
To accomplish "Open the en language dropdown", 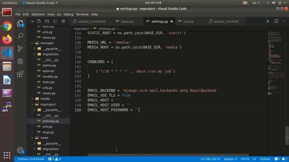I will [x=256, y=3].
